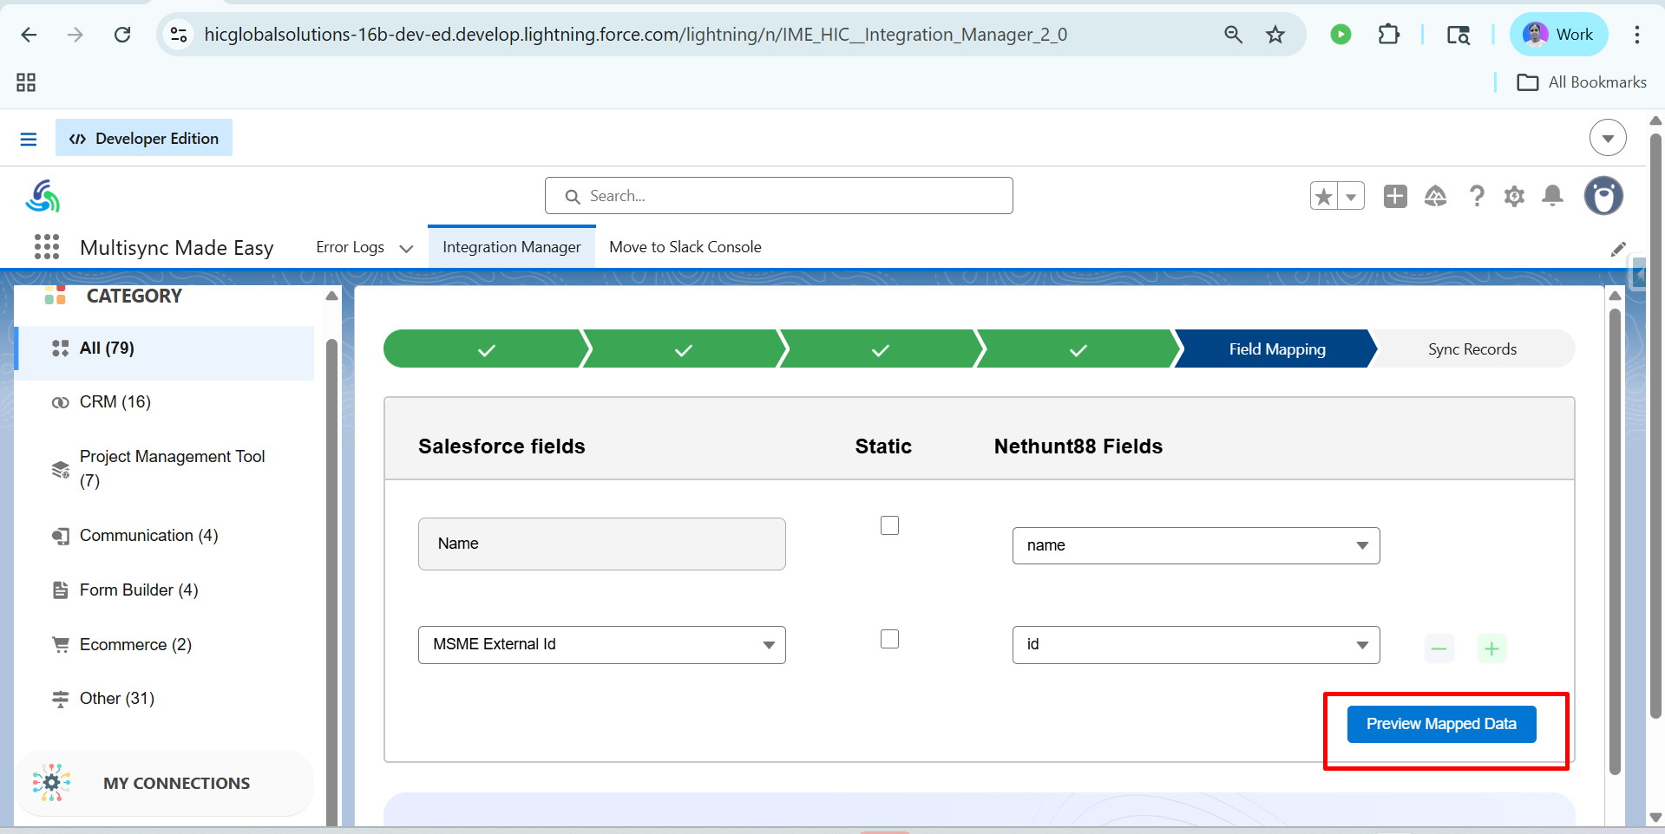Expand the Error Logs tab menu
This screenshot has height=834, width=1665.
coord(406,249)
